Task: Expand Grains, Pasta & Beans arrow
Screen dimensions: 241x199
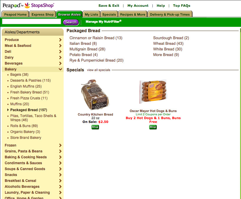Action: point(60,151)
